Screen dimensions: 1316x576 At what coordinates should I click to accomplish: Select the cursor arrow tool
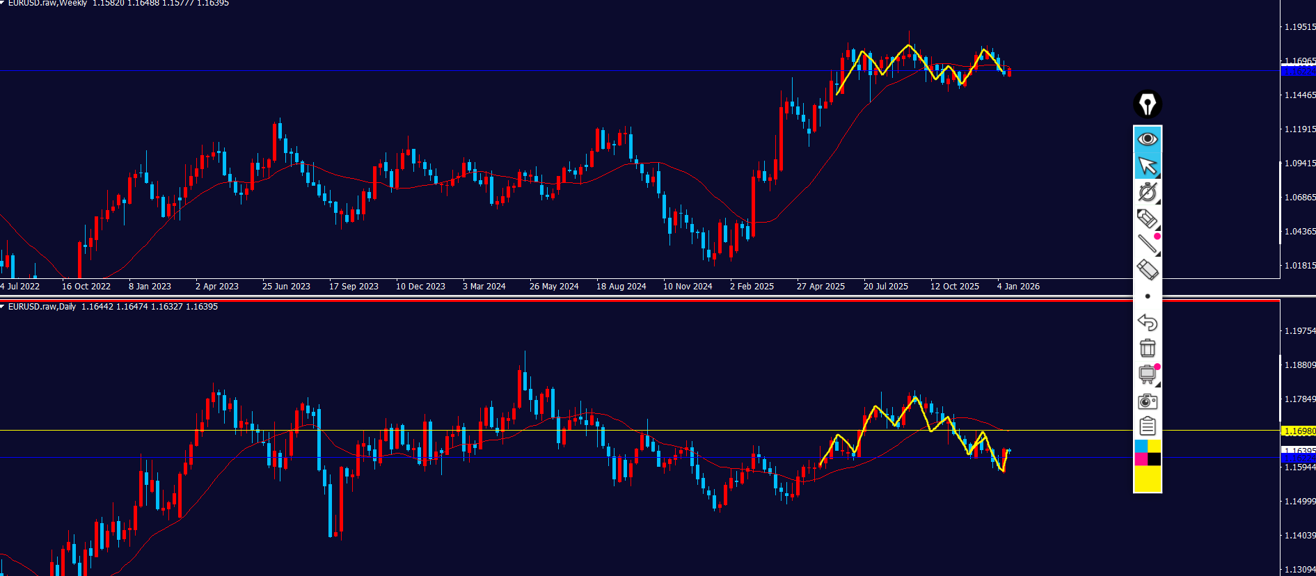point(1147,166)
